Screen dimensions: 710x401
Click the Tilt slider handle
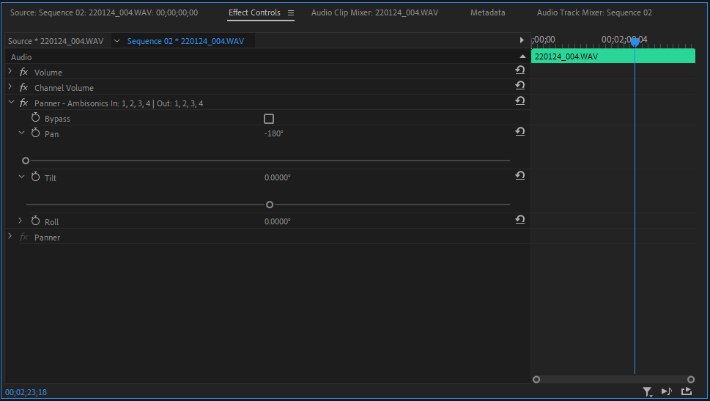tap(270, 205)
